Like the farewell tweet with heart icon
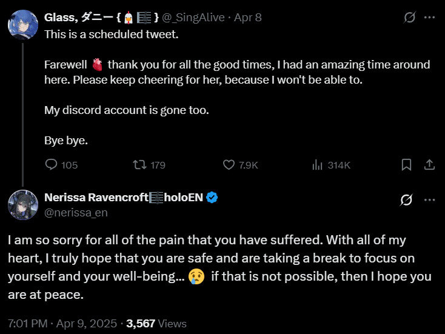The width and height of the screenshot is (445, 334). coord(229,164)
